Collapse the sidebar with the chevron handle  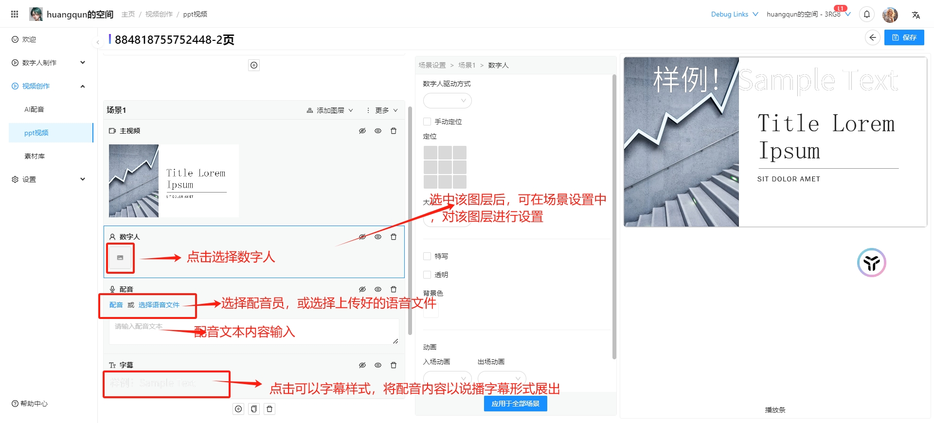click(98, 42)
